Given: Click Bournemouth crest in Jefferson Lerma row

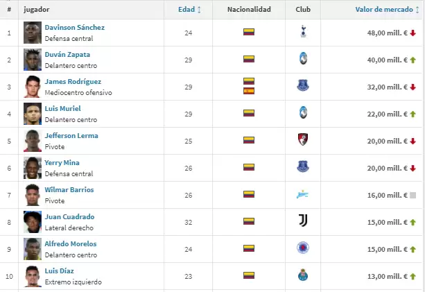Looking at the screenshot, I should (302, 140).
